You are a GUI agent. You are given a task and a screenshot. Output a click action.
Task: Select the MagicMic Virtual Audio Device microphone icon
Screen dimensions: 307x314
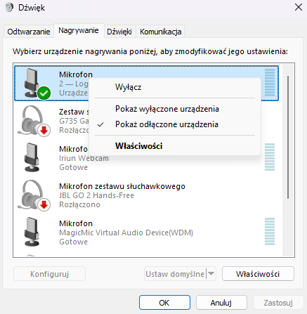(32, 232)
